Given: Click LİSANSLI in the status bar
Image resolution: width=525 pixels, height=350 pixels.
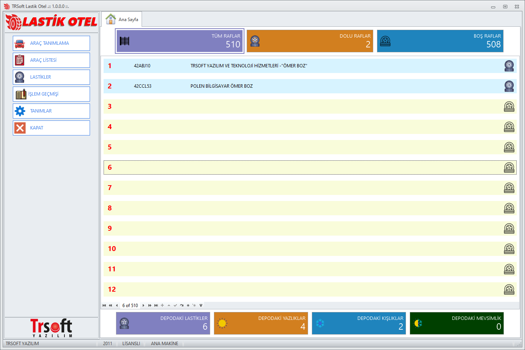Looking at the screenshot, I should click(x=131, y=344).
